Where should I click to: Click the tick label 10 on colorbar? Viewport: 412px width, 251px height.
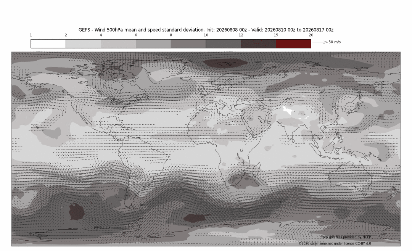coord(206,35)
